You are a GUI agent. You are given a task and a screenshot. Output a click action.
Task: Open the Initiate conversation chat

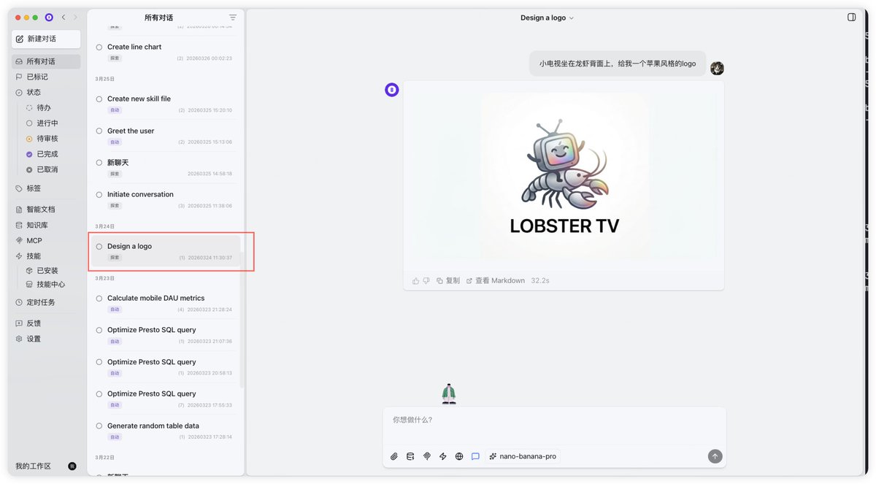coord(166,199)
